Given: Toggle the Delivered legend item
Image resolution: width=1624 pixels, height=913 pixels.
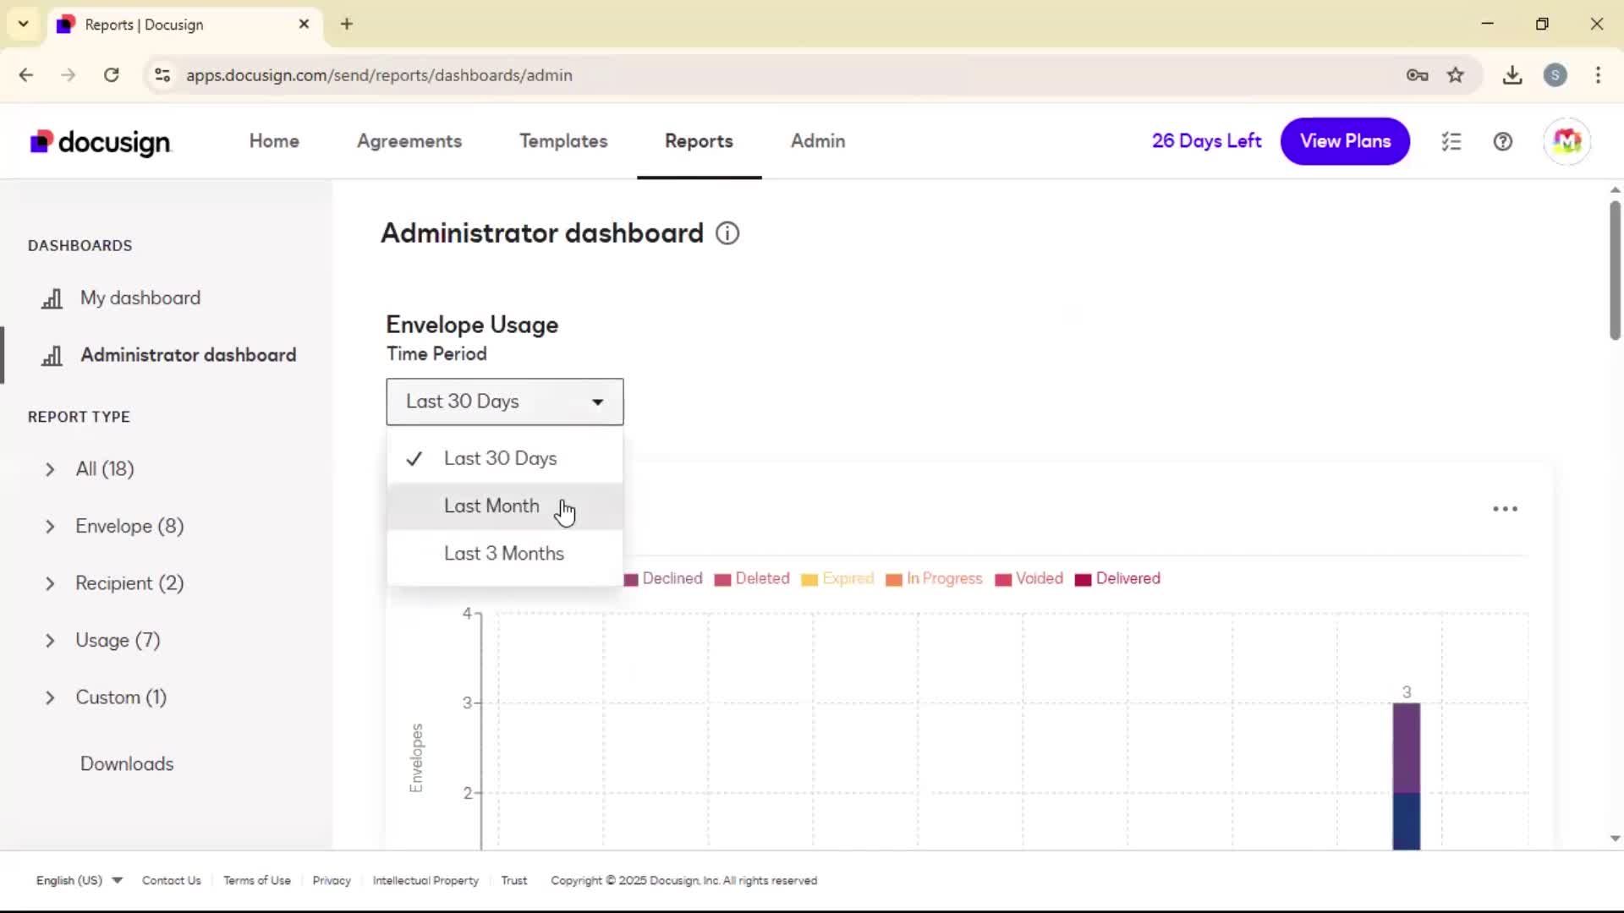Looking at the screenshot, I should point(1118,579).
